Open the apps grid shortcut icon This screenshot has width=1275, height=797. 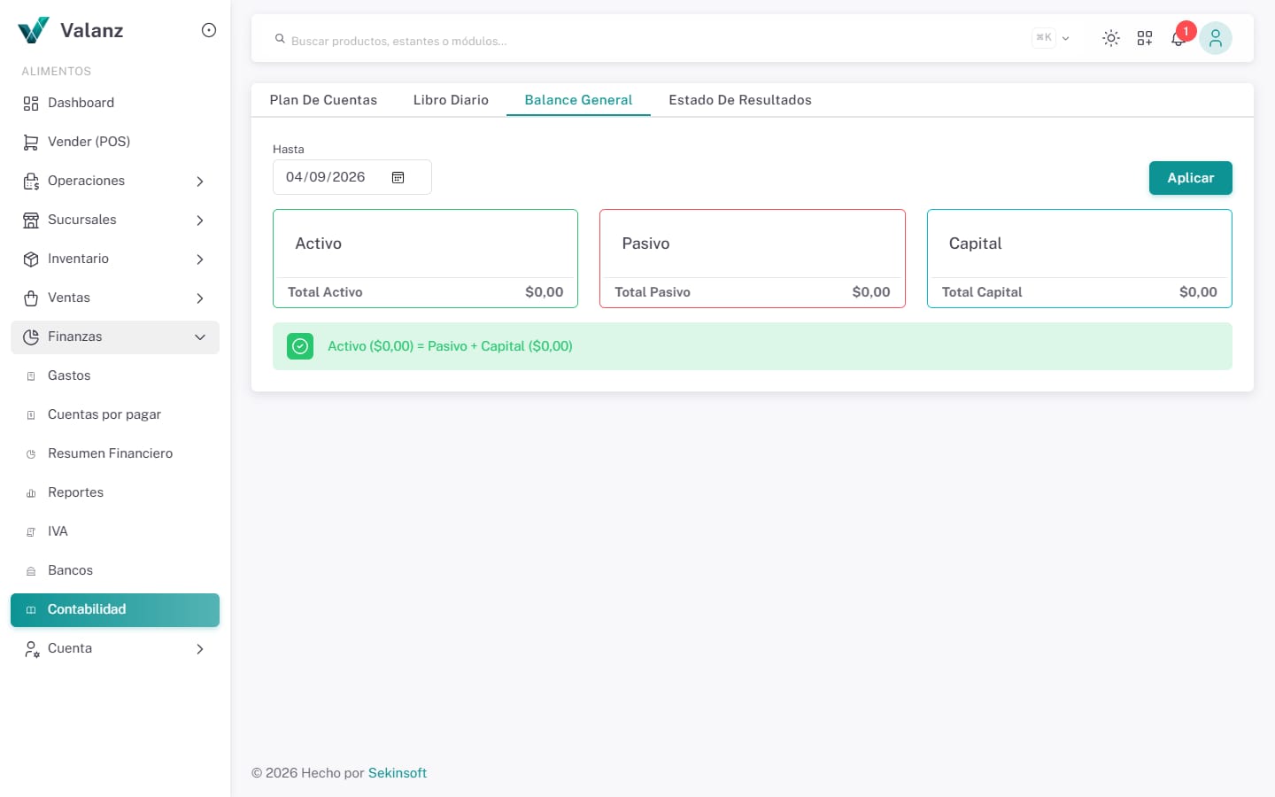tap(1145, 38)
